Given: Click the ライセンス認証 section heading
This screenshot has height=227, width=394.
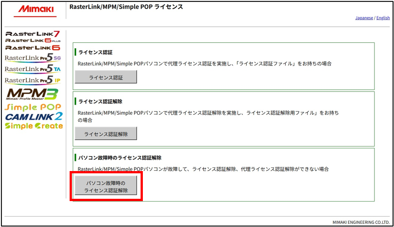Looking at the screenshot, I should pos(96,52).
